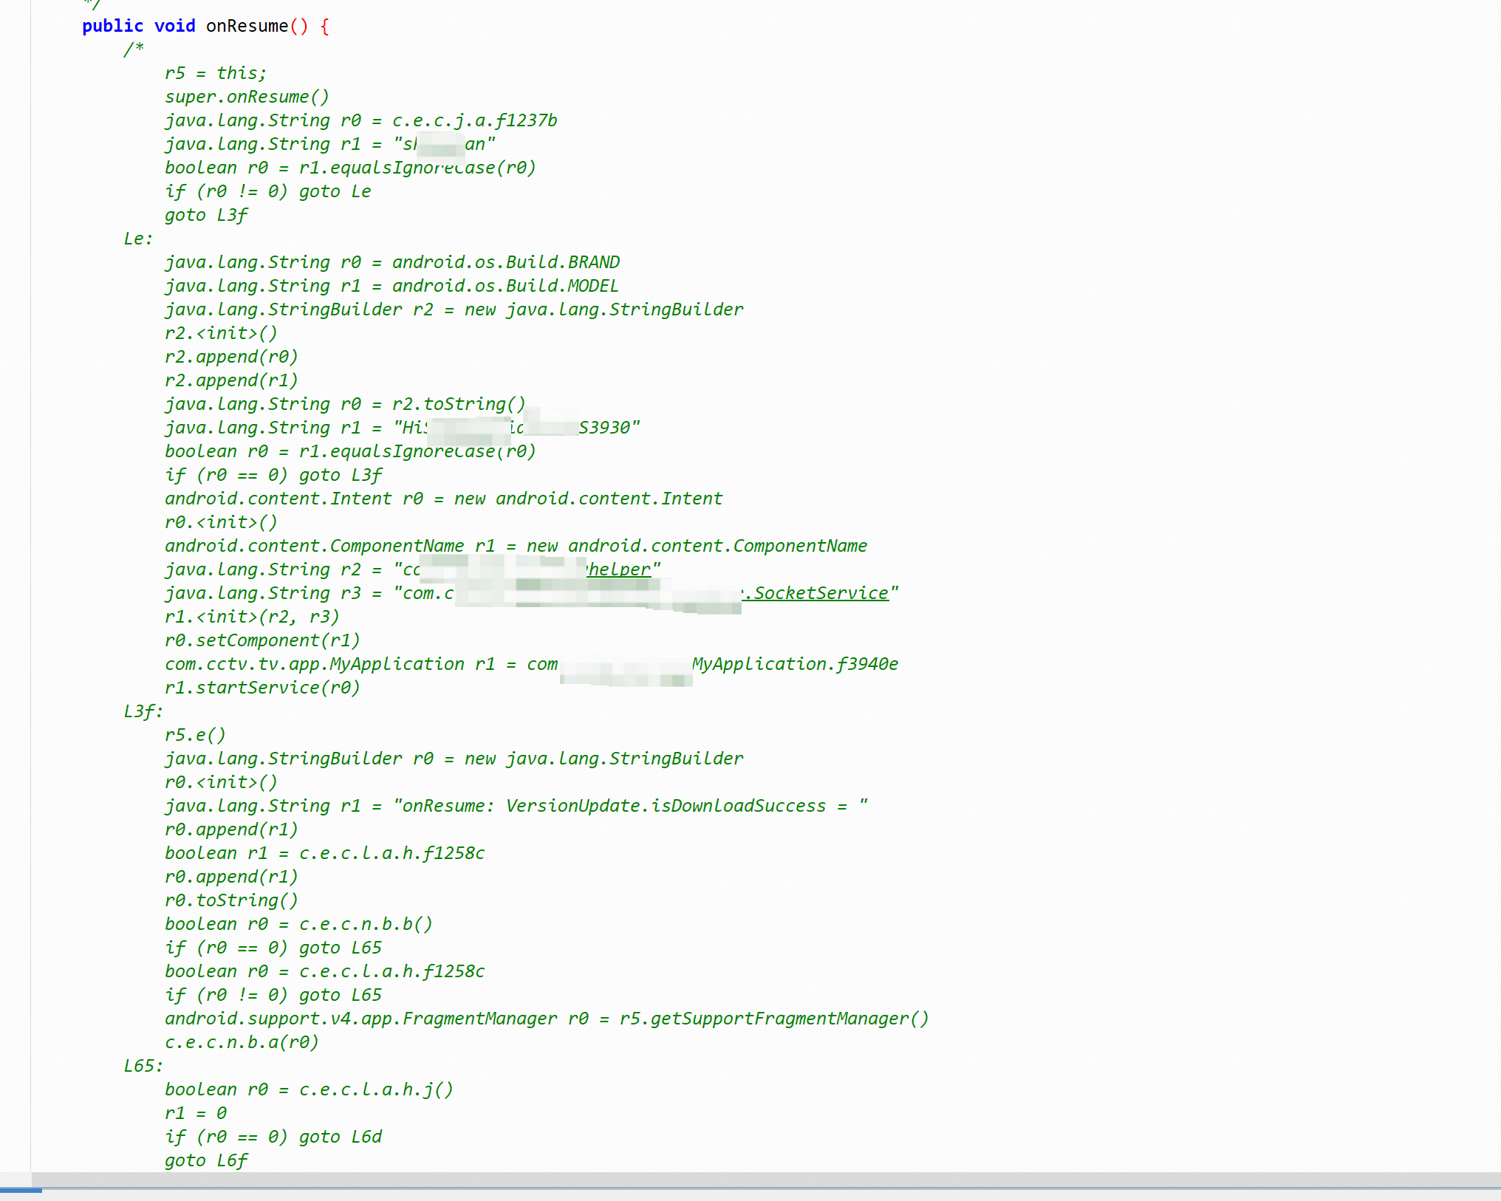Screen dimensions: 1501x1201
Task: Click the Le: label line
Action: click(x=138, y=239)
